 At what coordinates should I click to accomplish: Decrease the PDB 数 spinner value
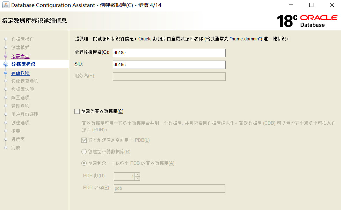(x=137, y=178)
